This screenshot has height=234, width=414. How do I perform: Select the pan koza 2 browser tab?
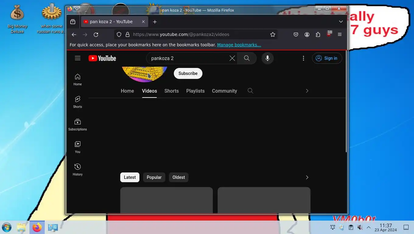[114, 22]
